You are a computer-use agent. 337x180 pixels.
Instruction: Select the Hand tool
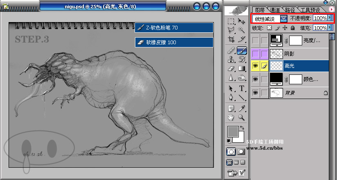(x=231, y=117)
